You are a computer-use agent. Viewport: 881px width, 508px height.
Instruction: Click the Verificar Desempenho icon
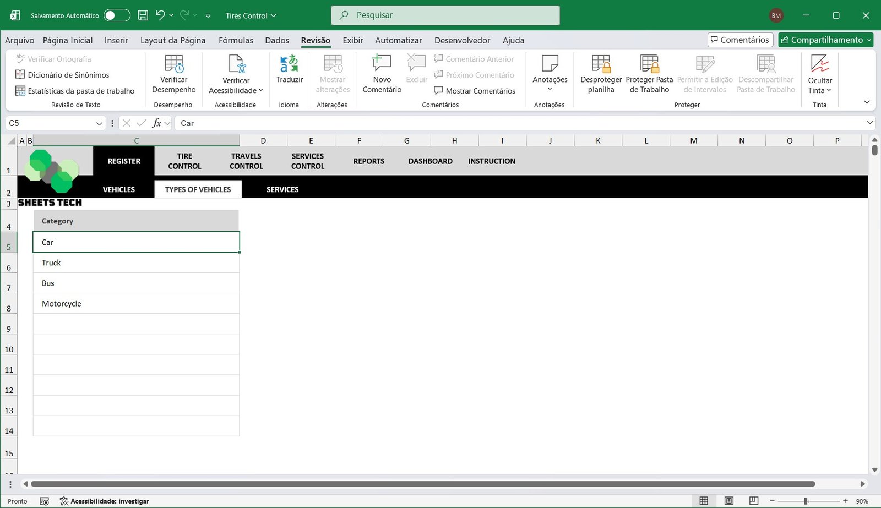point(174,64)
